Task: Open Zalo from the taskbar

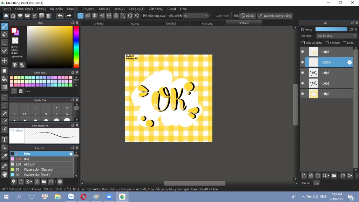Action: pyautogui.click(x=71, y=197)
